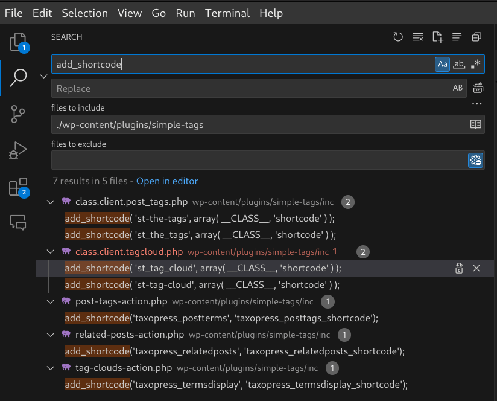Collapse the tag-clouds-action.php result group
Image resolution: width=497 pixels, height=401 pixels.
[x=51, y=368]
